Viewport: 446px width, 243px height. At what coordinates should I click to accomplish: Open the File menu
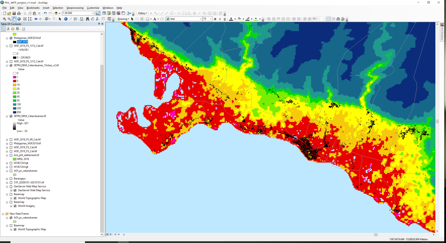point(5,8)
